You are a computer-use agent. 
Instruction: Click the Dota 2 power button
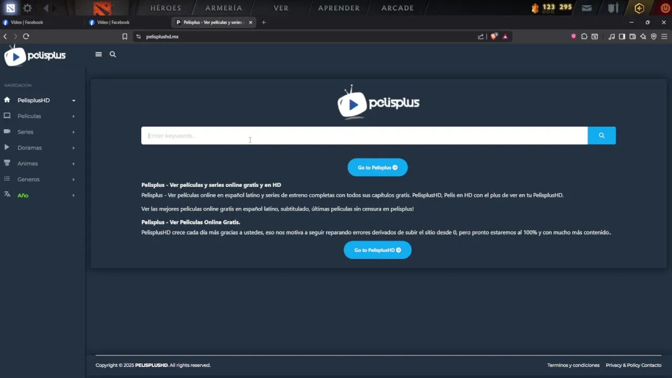(x=665, y=8)
